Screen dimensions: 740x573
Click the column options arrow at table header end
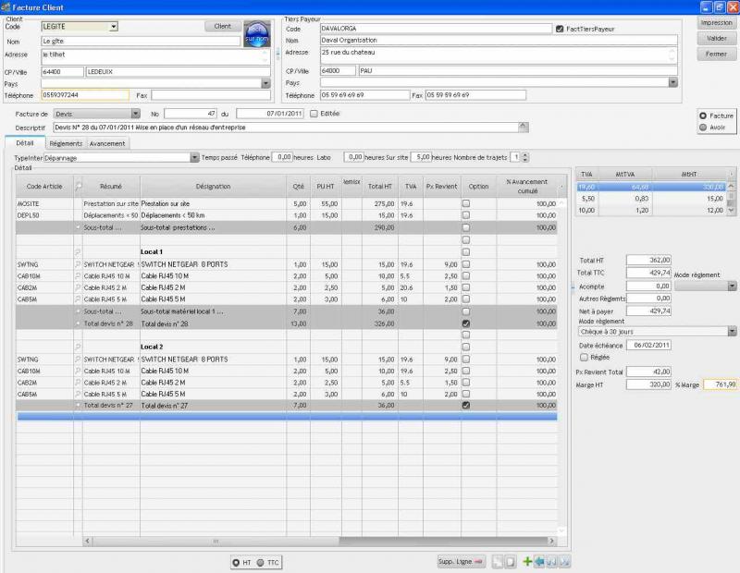pos(561,187)
